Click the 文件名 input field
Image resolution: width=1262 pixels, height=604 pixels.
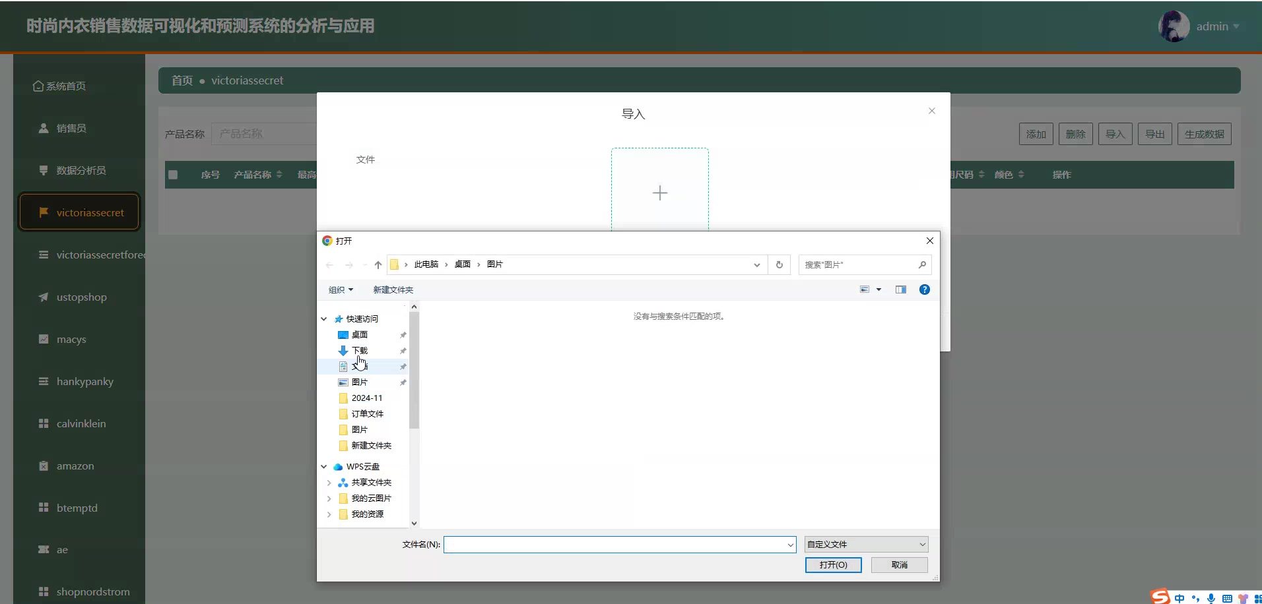615,545
